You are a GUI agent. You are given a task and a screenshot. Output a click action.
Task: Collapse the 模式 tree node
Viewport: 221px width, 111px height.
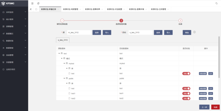(x=62, y=58)
